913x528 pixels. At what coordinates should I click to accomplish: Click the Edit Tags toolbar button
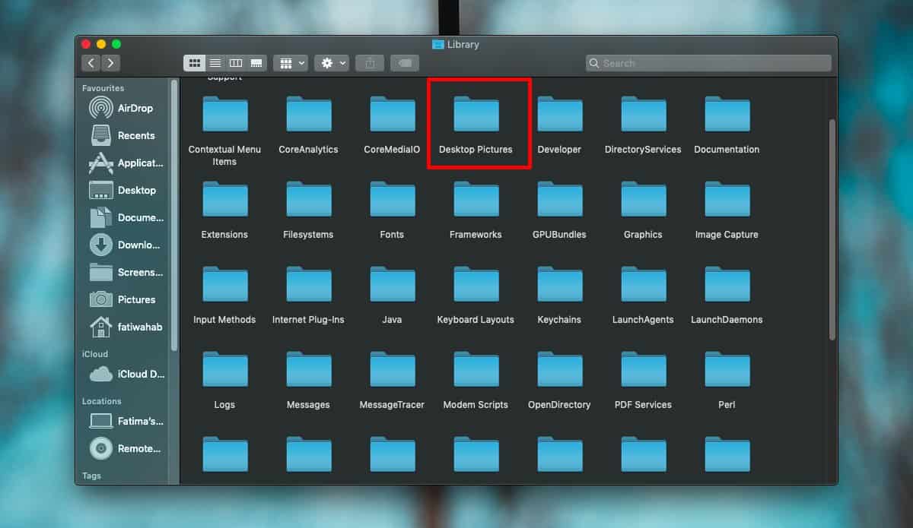(404, 63)
